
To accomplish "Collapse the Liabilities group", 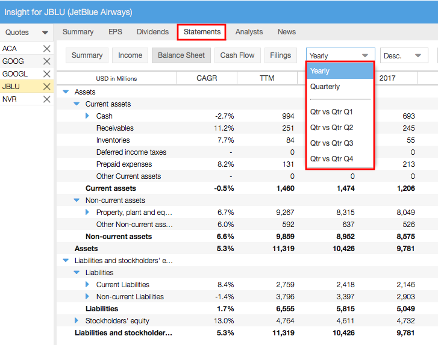I will (77, 272).
